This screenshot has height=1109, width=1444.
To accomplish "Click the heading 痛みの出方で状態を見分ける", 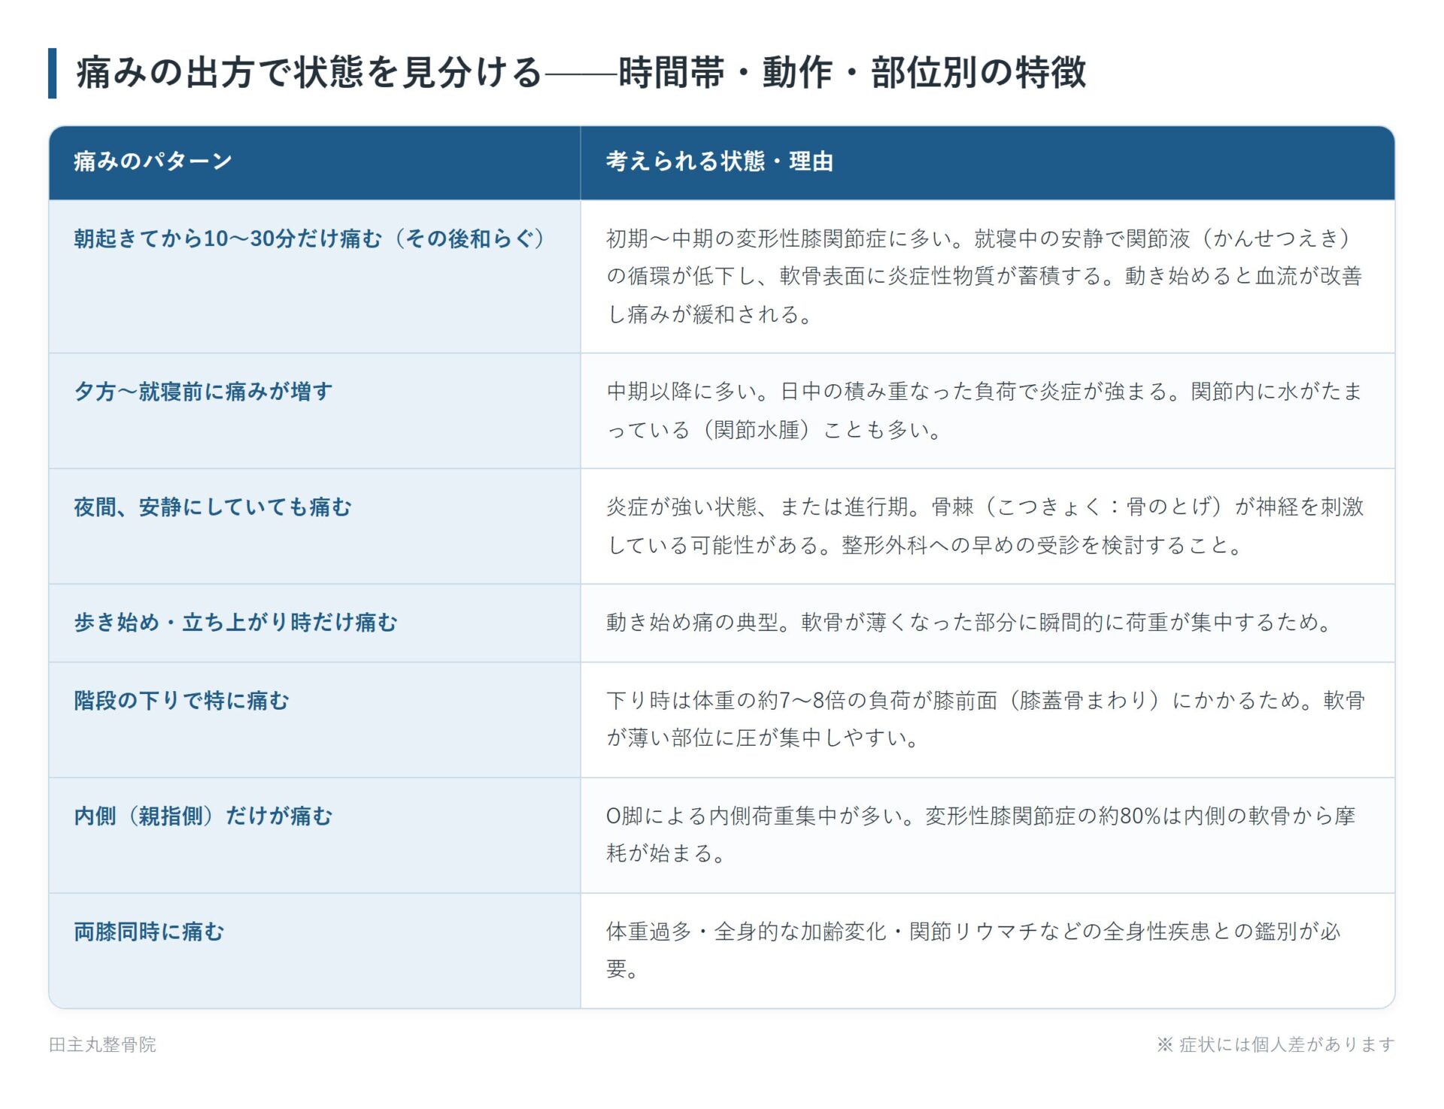I will tap(581, 73).
